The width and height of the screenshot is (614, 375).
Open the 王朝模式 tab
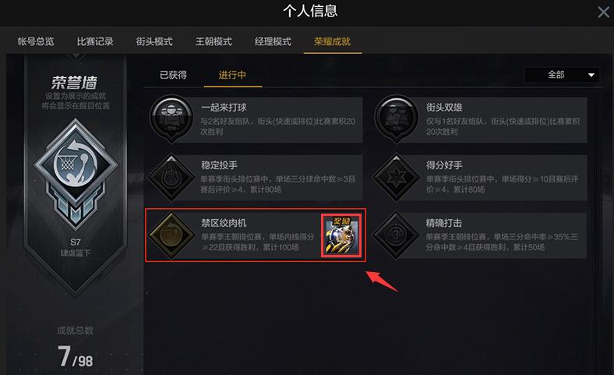coord(213,41)
